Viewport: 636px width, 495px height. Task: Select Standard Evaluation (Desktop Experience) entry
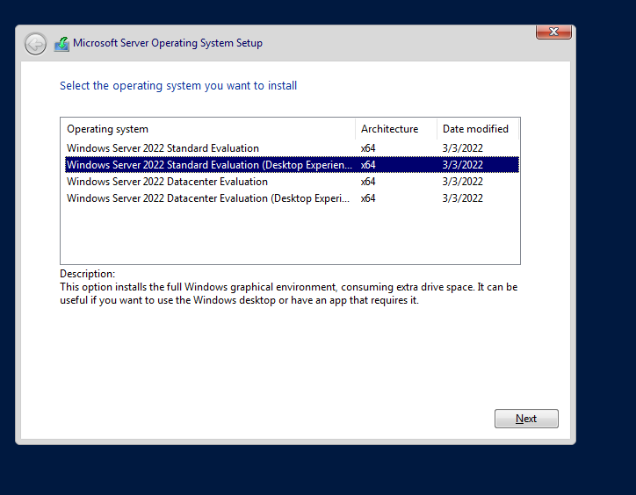pyautogui.click(x=209, y=165)
